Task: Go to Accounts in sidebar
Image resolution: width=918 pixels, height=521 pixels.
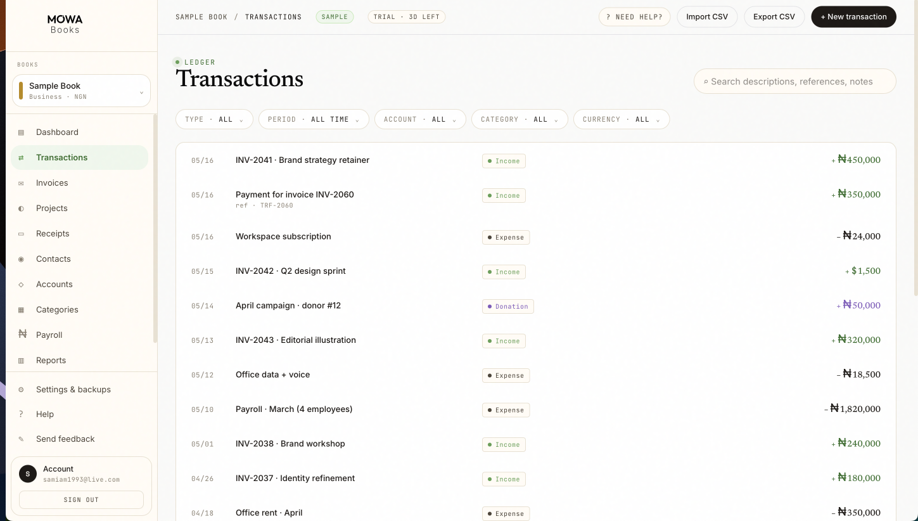Action: tap(79, 285)
